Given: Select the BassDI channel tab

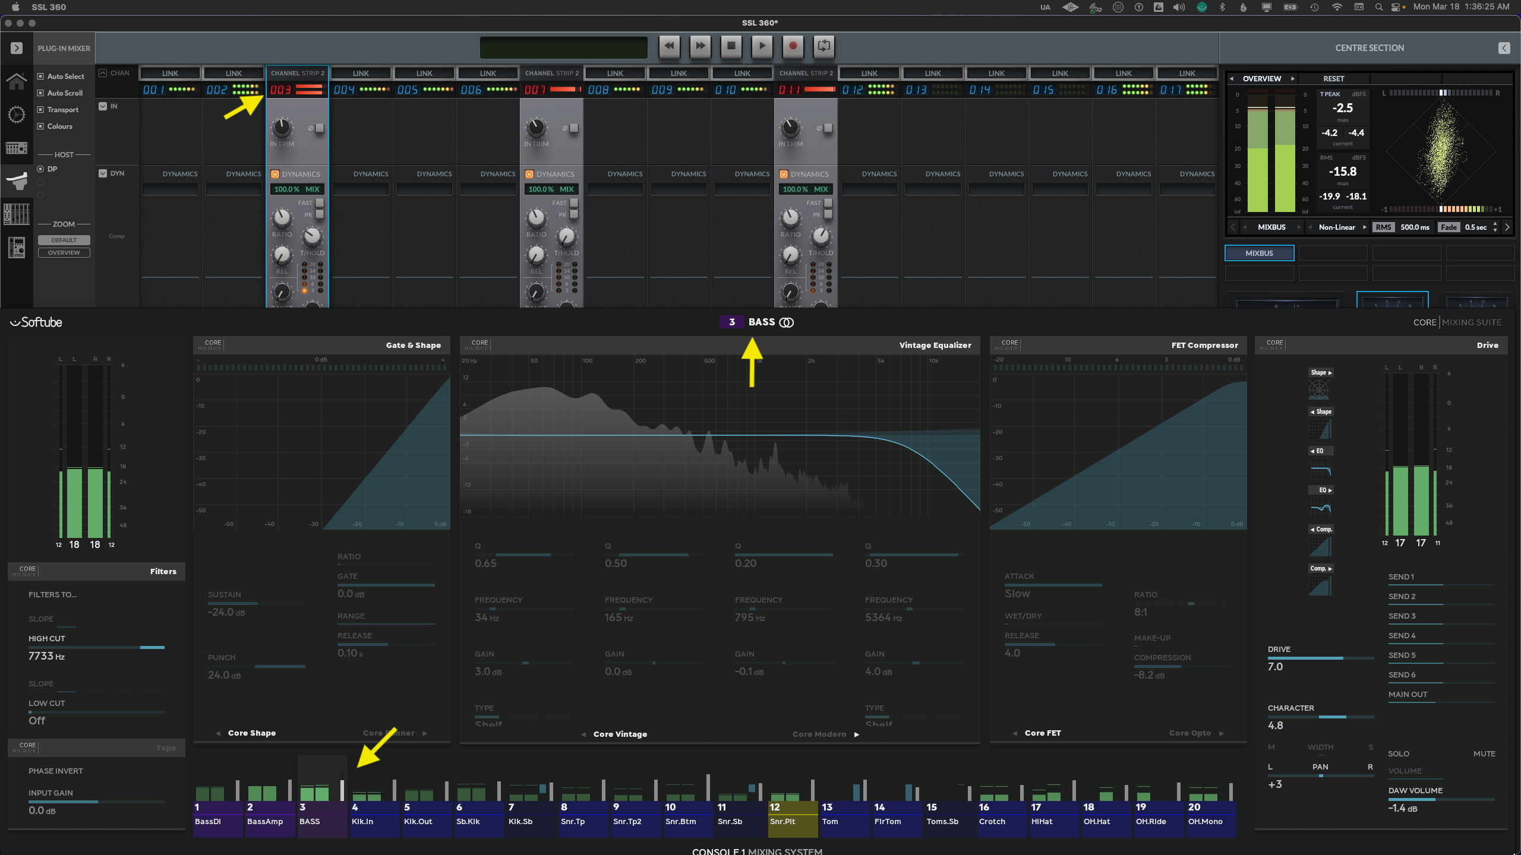Looking at the screenshot, I should click(217, 820).
